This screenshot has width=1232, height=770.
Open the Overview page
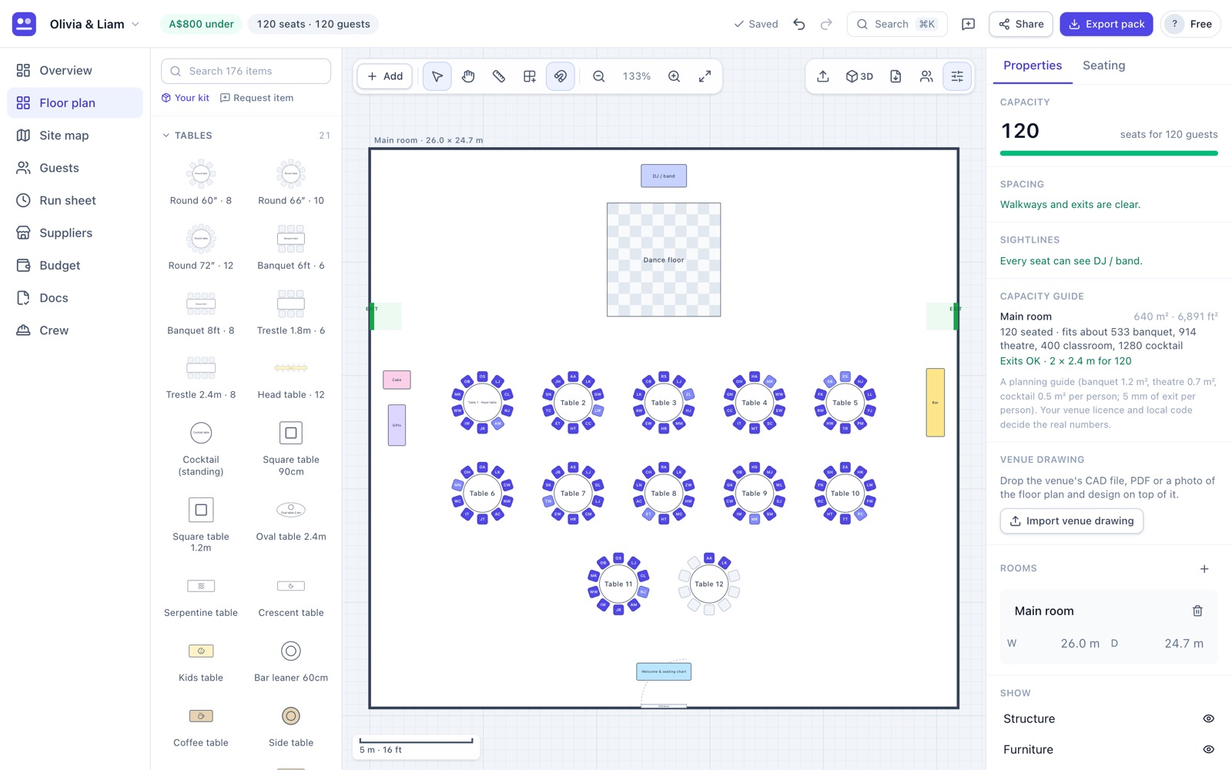click(x=75, y=70)
